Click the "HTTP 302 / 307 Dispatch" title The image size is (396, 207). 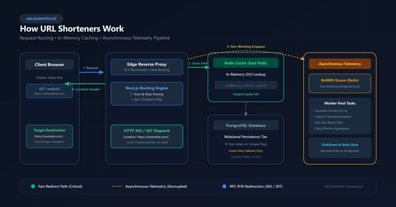click(x=147, y=131)
